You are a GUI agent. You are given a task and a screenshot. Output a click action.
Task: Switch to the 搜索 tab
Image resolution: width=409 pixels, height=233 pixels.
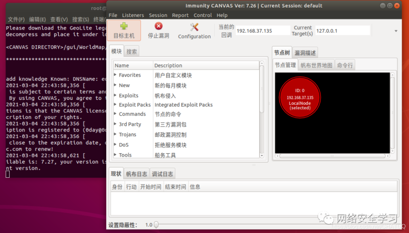coord(132,51)
